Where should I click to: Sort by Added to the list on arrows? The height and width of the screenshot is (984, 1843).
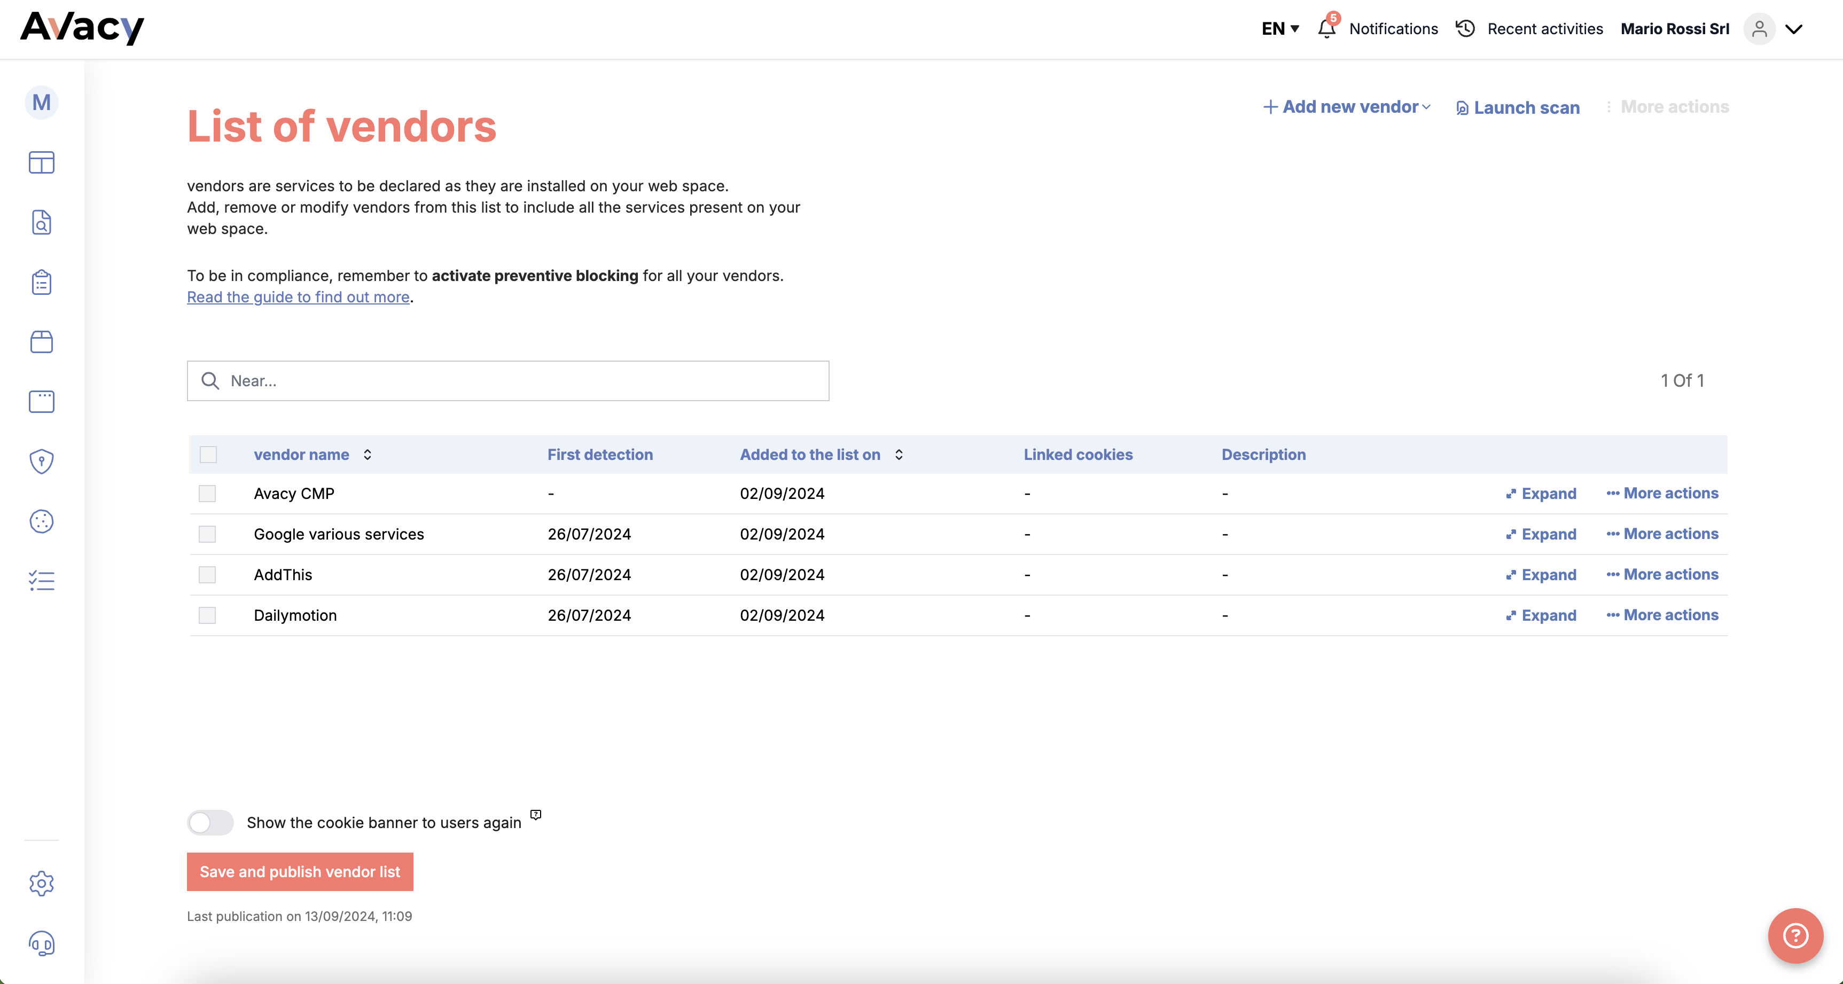899,455
